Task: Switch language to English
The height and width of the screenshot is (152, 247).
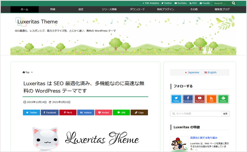Action: [x=210, y=73]
